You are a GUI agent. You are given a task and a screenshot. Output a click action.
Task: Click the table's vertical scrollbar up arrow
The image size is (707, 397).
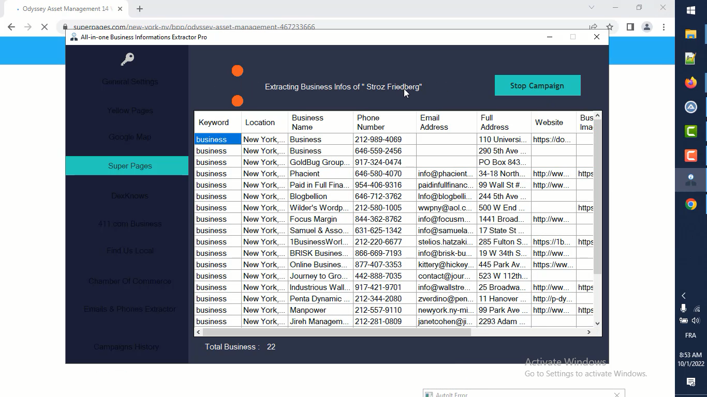597,116
